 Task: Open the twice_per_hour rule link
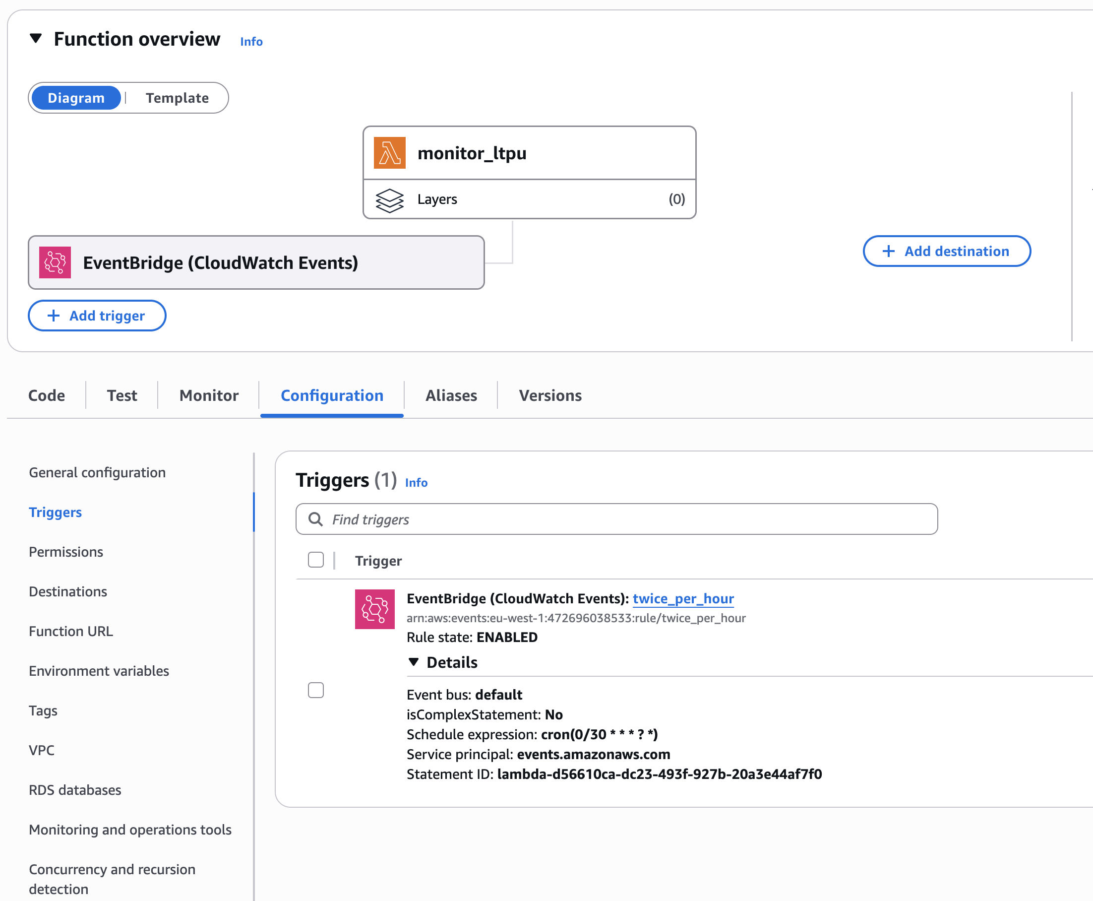(x=683, y=598)
